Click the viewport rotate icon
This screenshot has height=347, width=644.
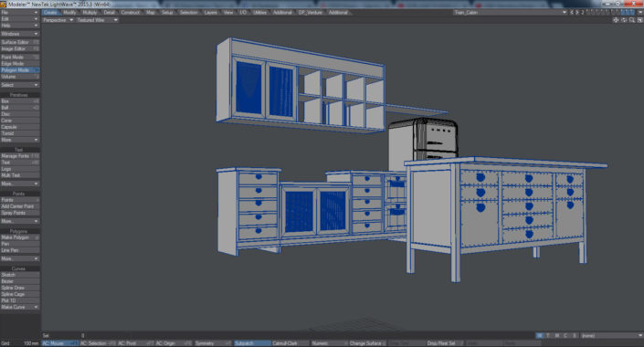(x=624, y=20)
